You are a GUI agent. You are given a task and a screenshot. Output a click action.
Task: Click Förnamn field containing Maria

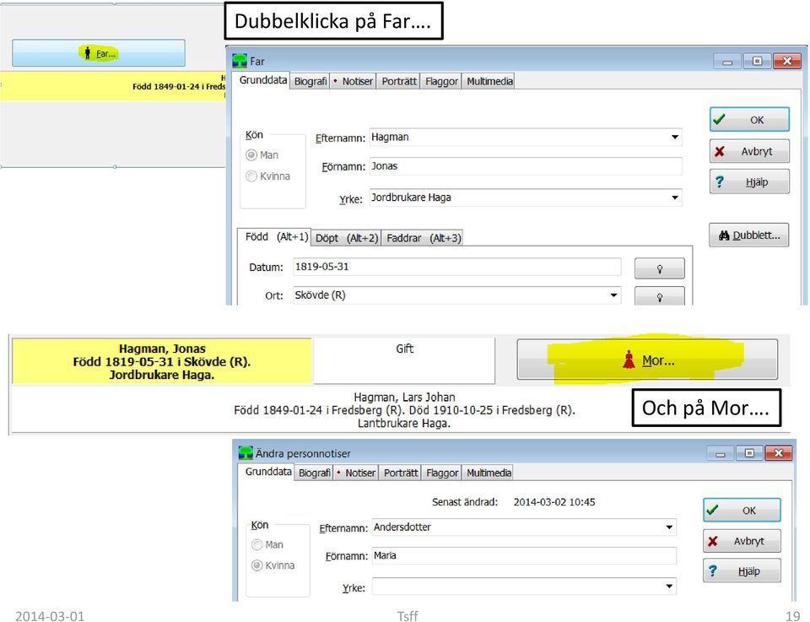click(524, 556)
